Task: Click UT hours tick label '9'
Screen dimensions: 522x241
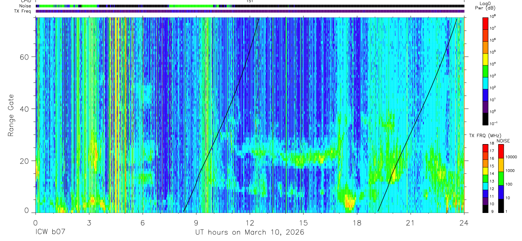Action: point(196,223)
